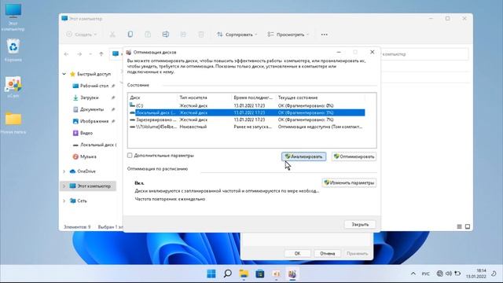
Task: Open the Сортировать dropdown
Action: [237, 35]
